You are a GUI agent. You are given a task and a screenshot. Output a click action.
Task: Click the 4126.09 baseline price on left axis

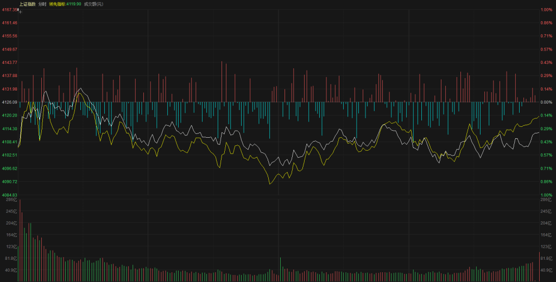coord(10,102)
